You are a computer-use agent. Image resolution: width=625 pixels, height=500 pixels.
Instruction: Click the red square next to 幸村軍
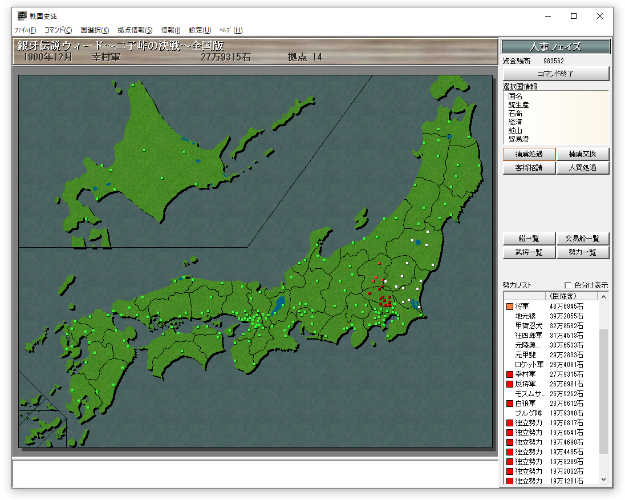(x=509, y=374)
